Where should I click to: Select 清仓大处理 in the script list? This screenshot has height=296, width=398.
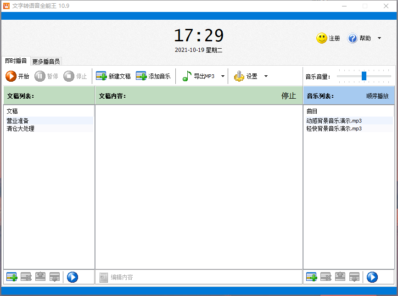21,129
